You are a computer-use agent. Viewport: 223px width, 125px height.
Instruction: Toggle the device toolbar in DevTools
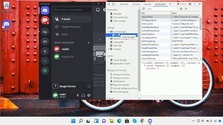113,4
